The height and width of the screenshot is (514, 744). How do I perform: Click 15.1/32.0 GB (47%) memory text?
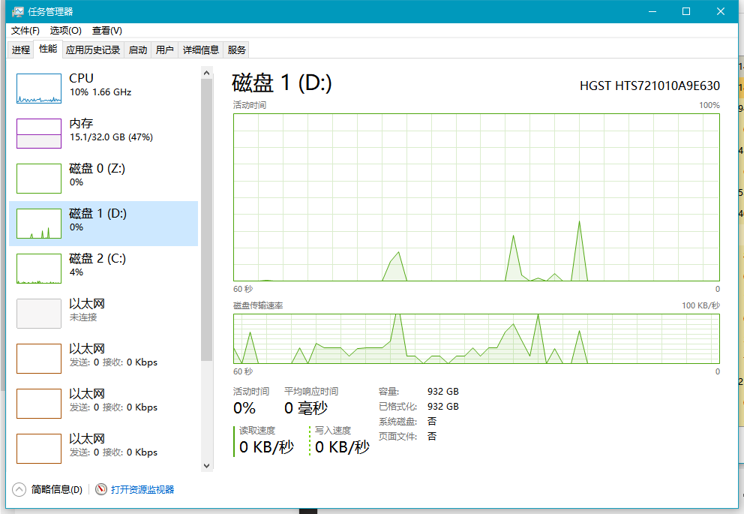tap(111, 137)
